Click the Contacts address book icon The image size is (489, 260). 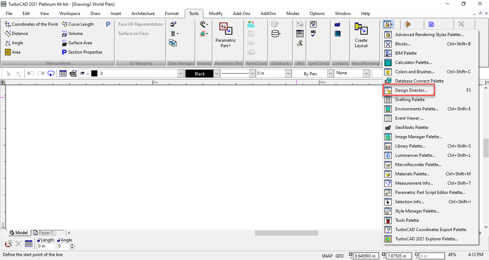coord(337,34)
